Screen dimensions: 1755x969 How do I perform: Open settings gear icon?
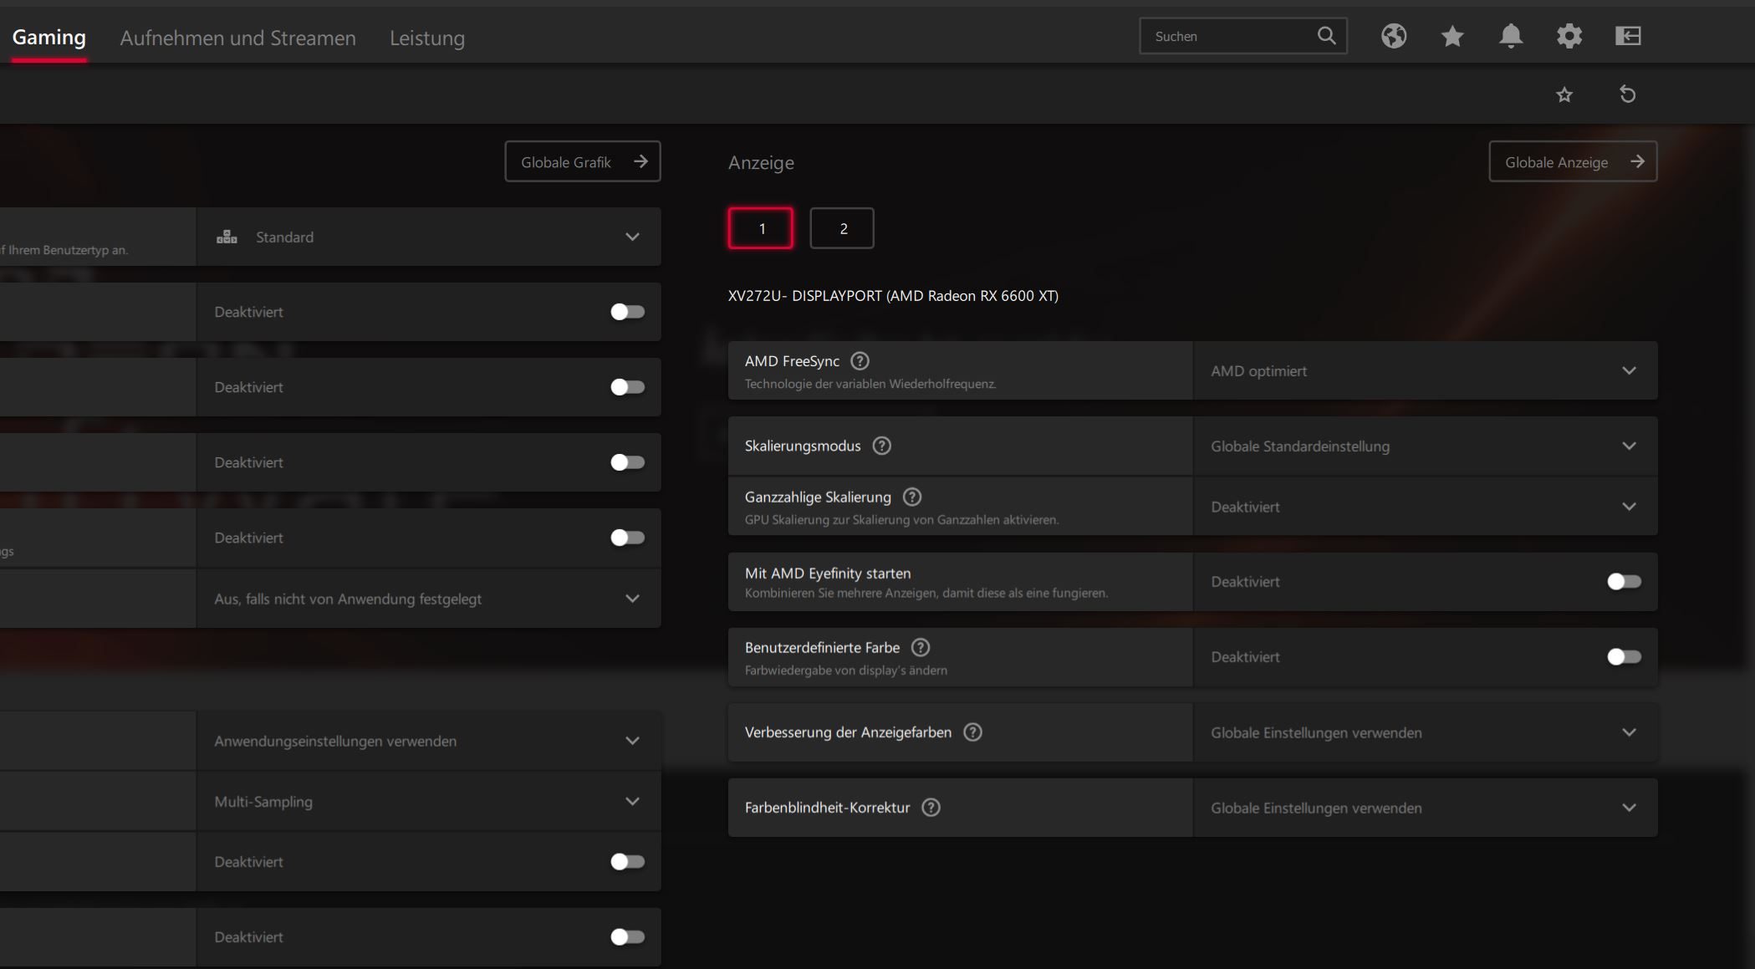(x=1569, y=36)
